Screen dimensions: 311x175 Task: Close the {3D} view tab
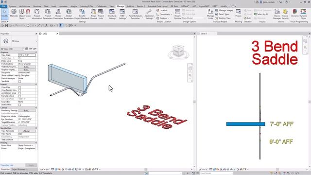click(57, 34)
